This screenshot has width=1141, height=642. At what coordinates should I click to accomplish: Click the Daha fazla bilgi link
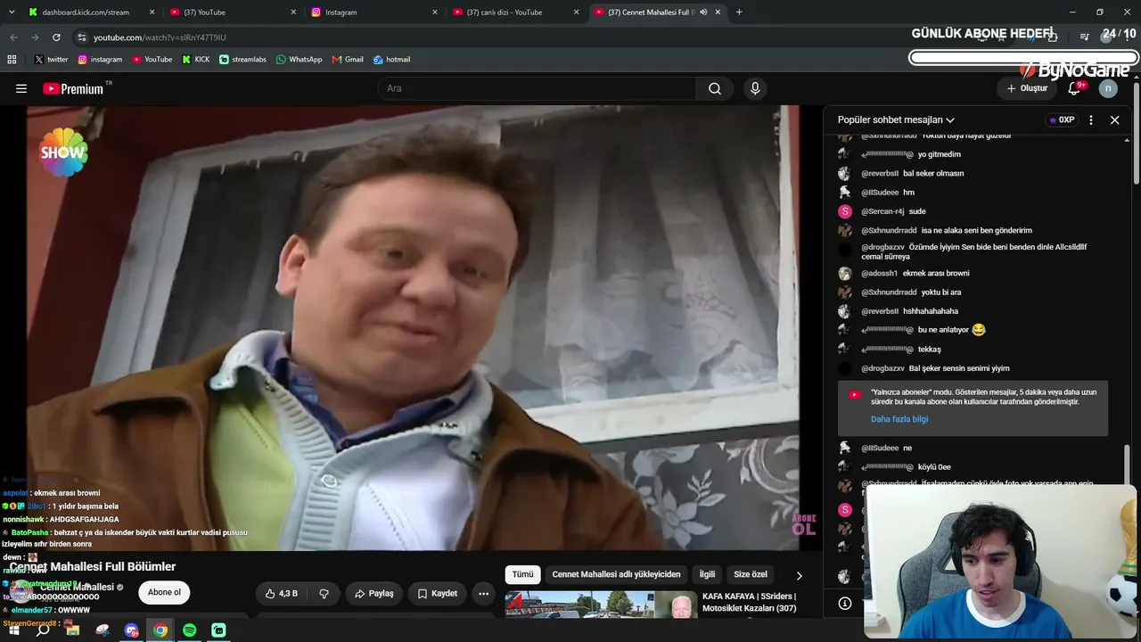coord(899,419)
